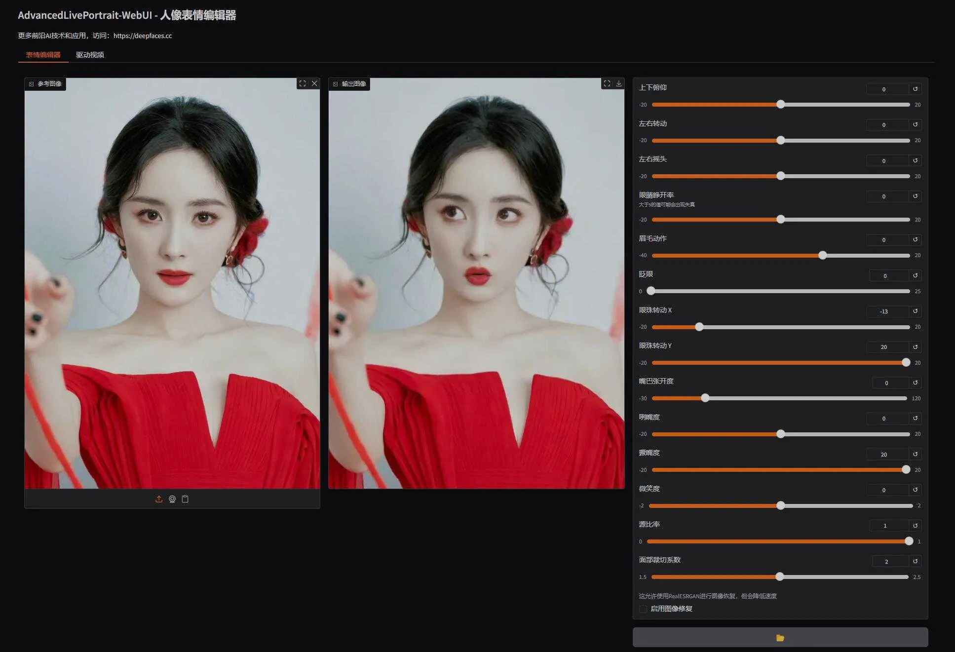The width and height of the screenshot is (955, 652).
Task: View output image in fullscreen
Action: (x=607, y=83)
